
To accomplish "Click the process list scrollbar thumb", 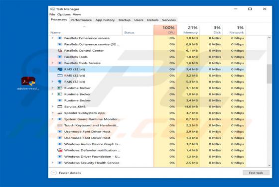I will click(269, 74).
